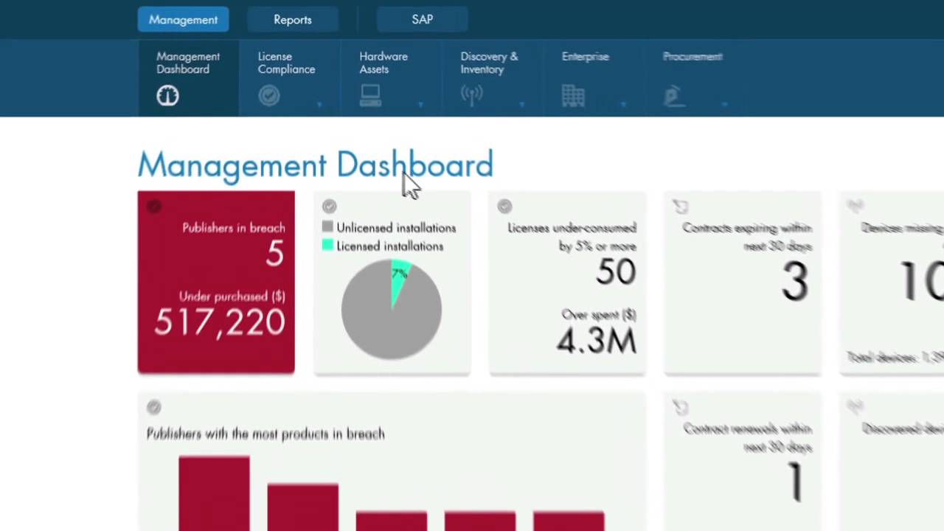Expand Hardware Assets dropdown arrow

[420, 105]
